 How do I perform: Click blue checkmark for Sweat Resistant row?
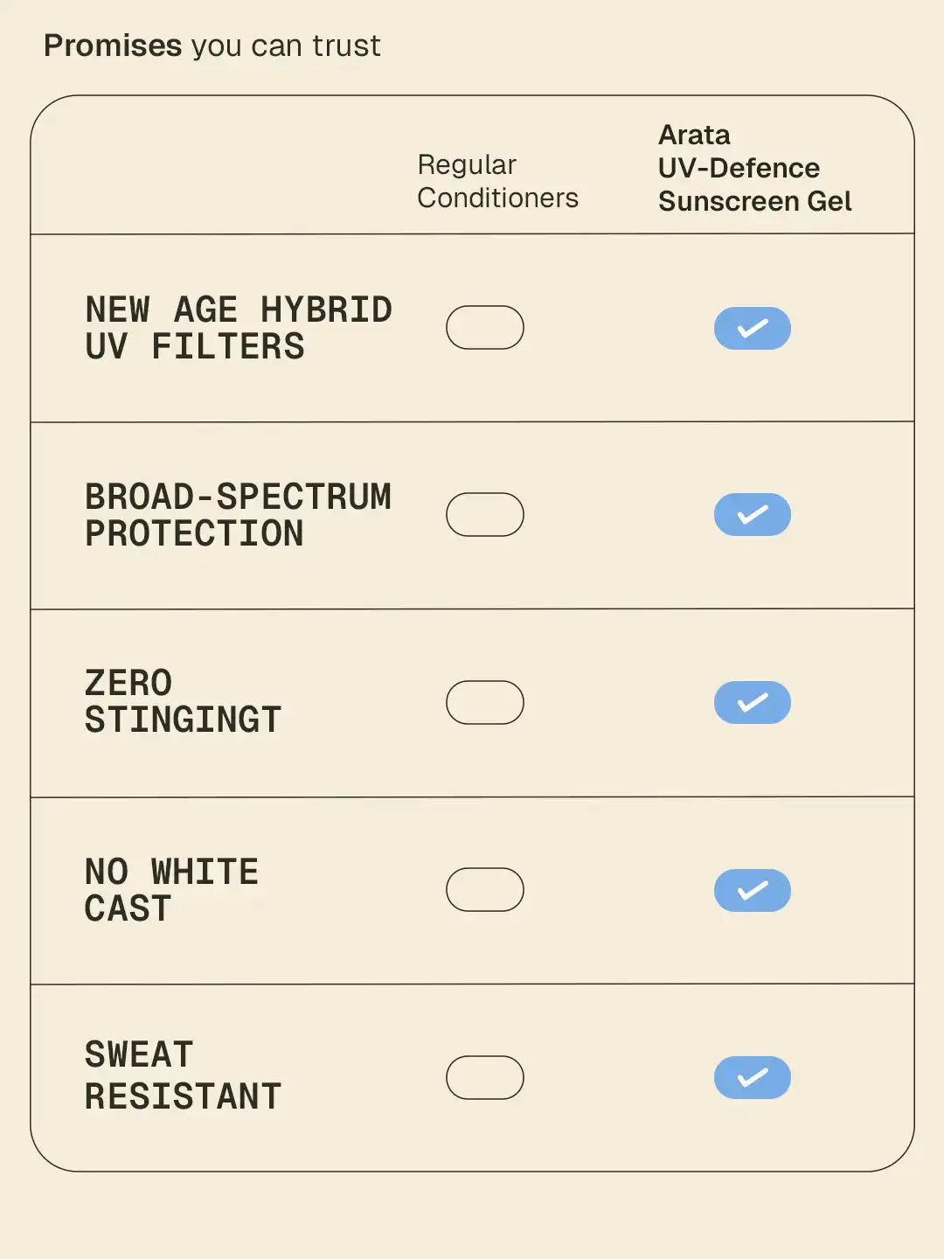click(x=752, y=1077)
